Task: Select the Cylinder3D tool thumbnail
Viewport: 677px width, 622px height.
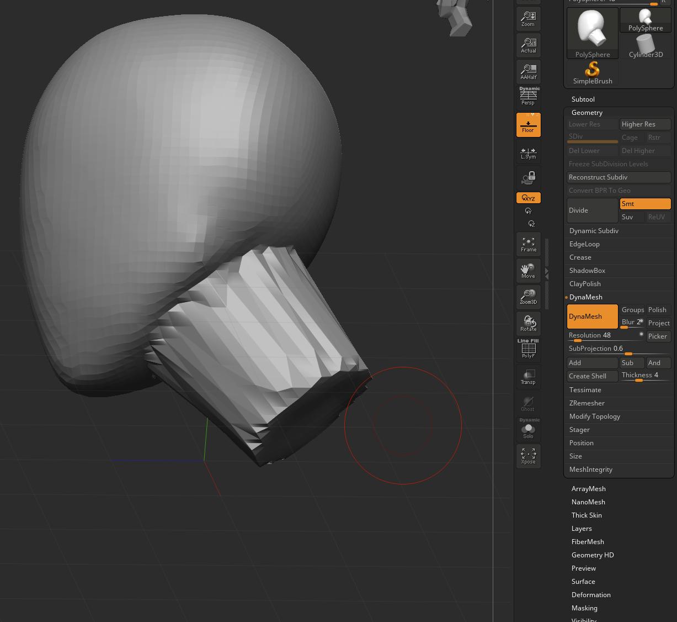Action: pos(645,46)
